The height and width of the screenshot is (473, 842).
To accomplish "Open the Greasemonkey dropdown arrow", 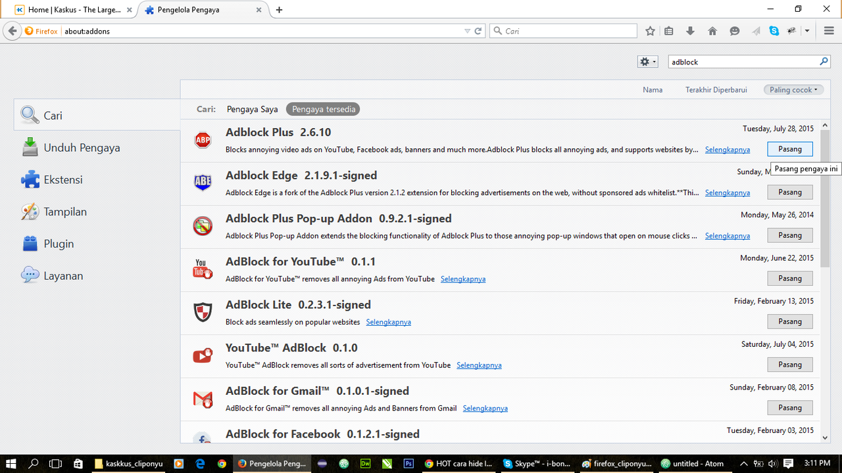I will pos(807,31).
